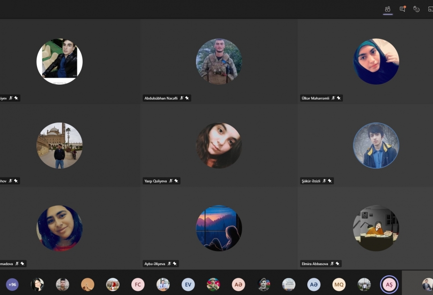Viewport: 433px width, 295px height.
Task: Open the +96 more participants bubble
Action: [x=12, y=285]
